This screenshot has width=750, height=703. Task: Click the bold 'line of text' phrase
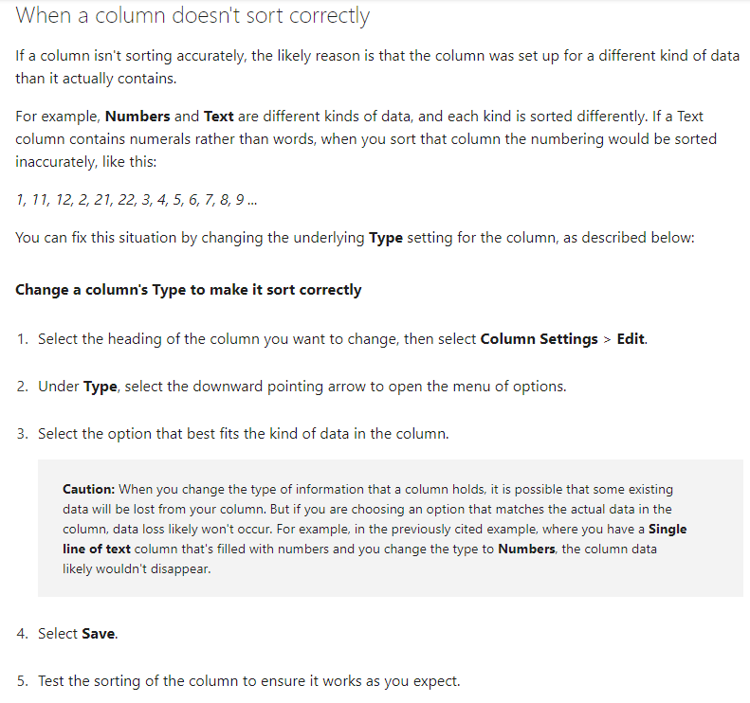97,550
